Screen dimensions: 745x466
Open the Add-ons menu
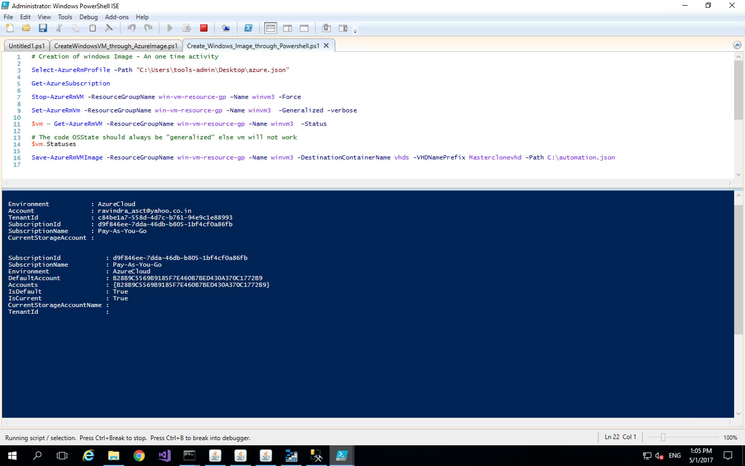(117, 17)
